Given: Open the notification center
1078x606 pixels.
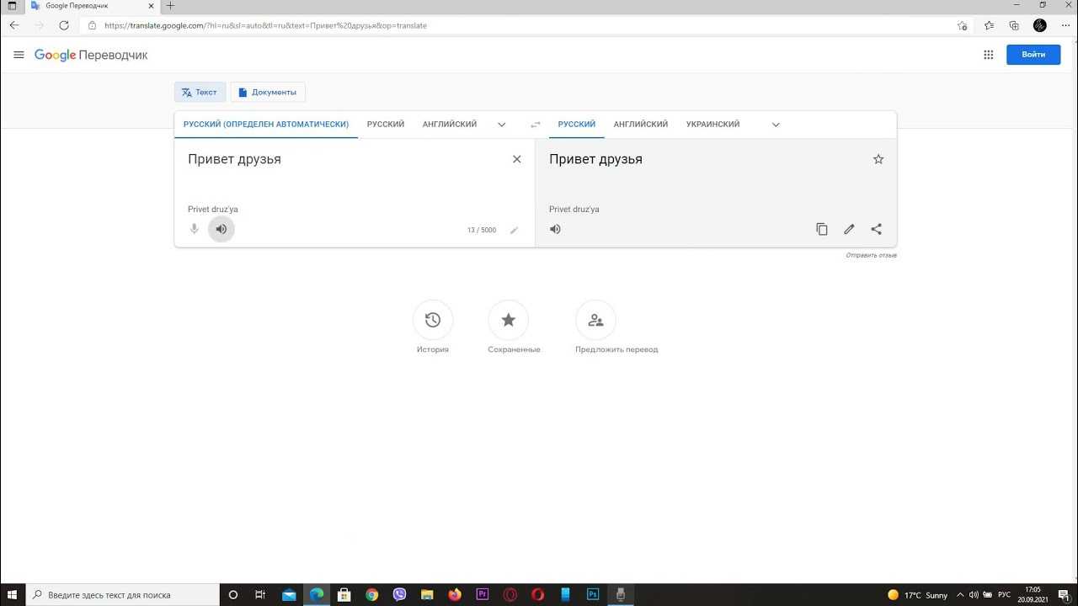Looking at the screenshot, I should (1064, 595).
